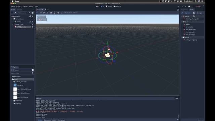This screenshot has height=121, width=215.
Task: Play the edited scene clapper icon
Action: [x=189, y=6]
